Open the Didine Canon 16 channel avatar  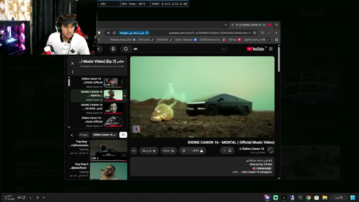(271, 150)
